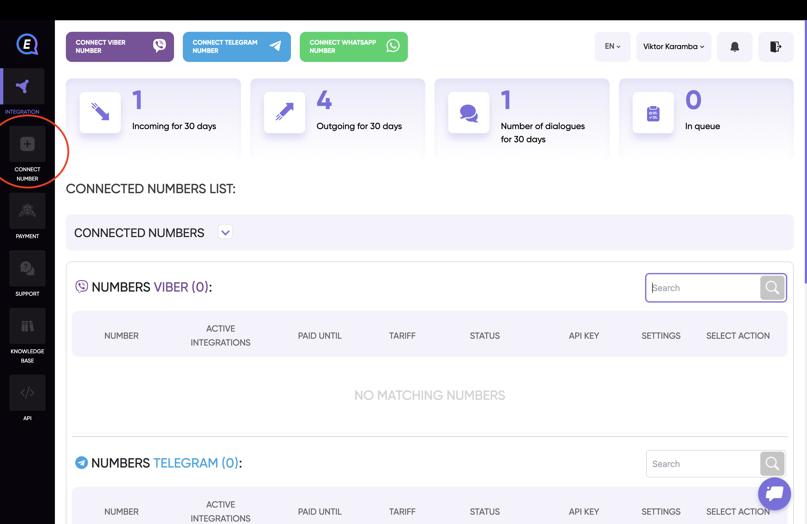Click Connect WhatsApp Number button

353,47
